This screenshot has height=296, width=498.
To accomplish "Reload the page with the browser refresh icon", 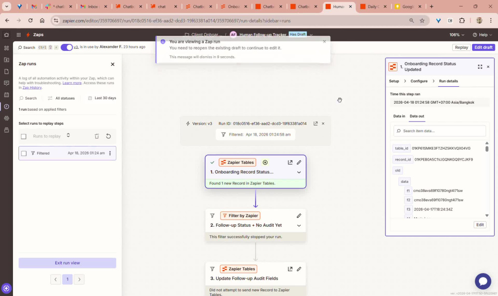I will 30,20.
